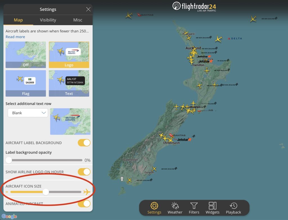
Task: Close the Settings panel
Action: coord(88,9)
